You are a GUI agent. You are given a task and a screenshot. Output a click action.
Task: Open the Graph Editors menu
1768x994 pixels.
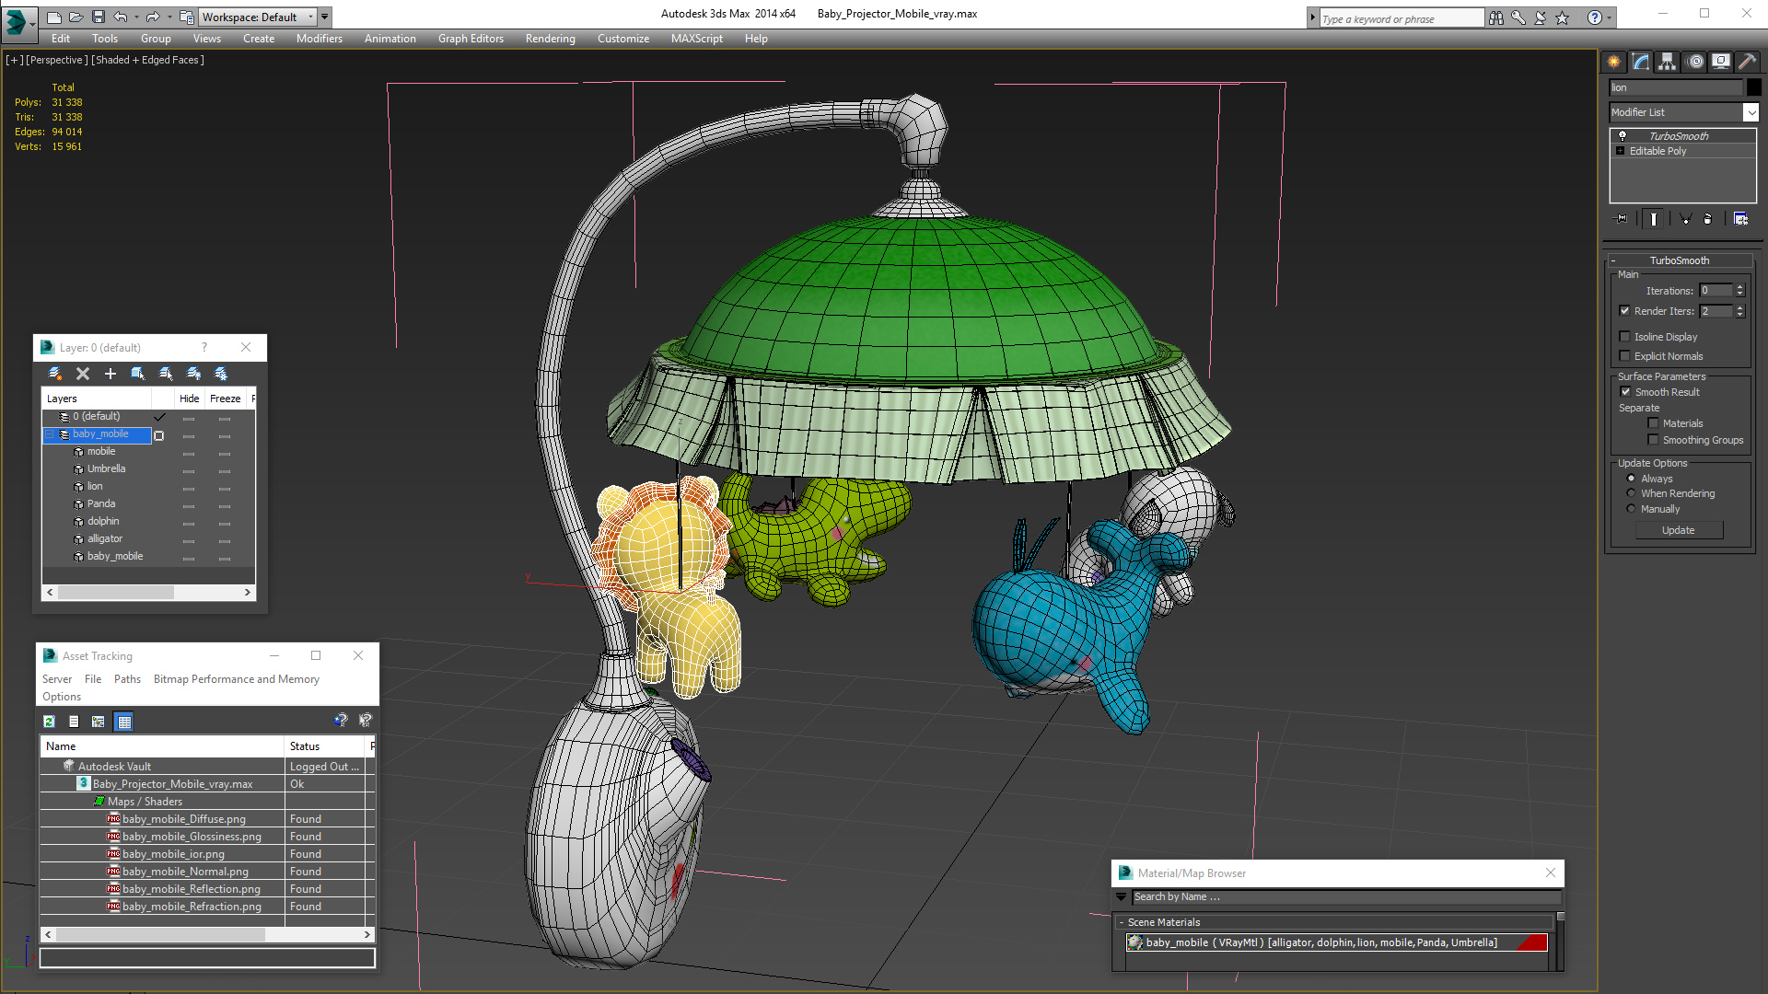click(471, 39)
